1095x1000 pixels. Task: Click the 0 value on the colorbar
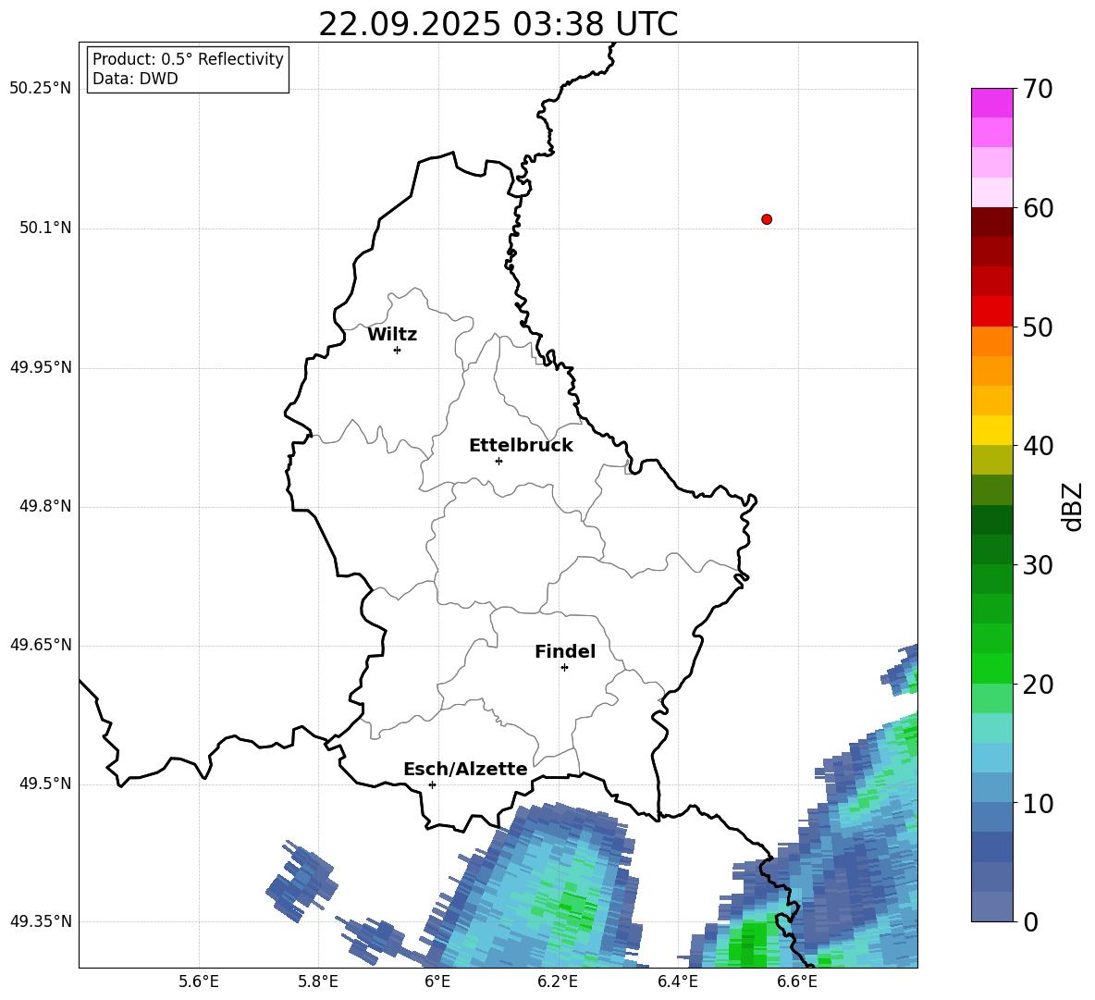1031,921
